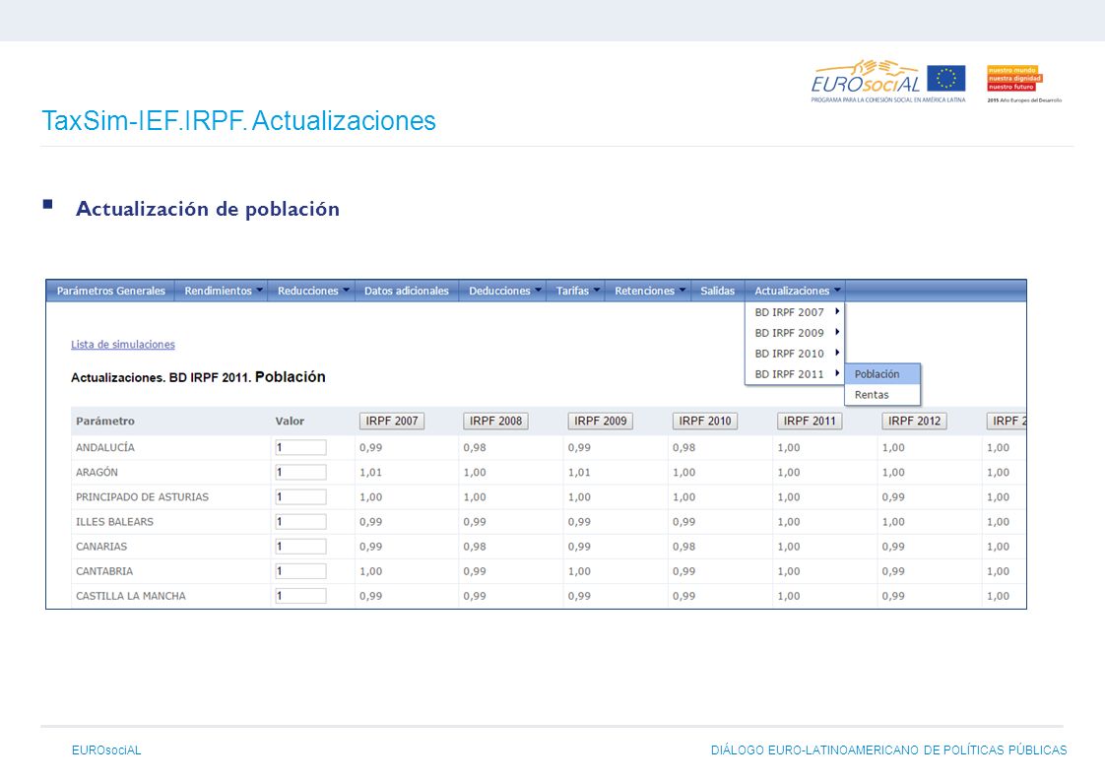This screenshot has height=782, width=1105.
Task: Select the ARAGÓN row label
Action: (x=97, y=473)
